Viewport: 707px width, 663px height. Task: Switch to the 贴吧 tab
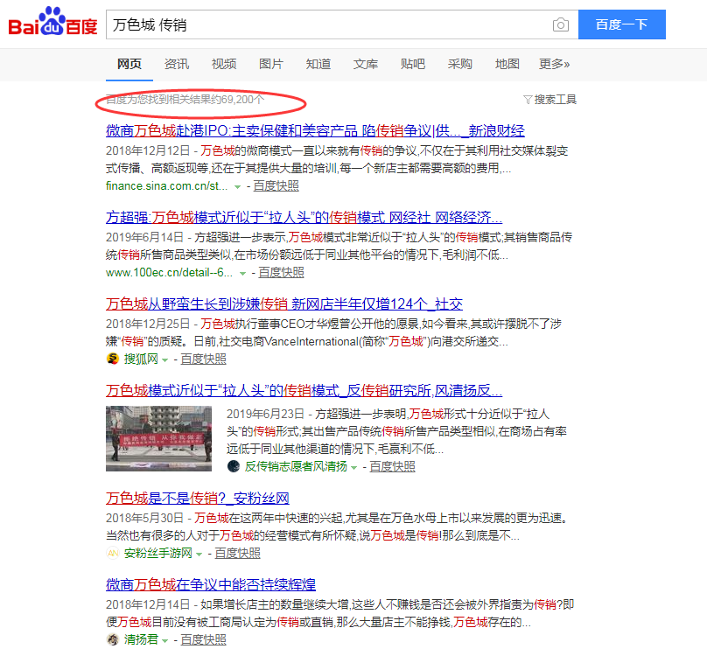click(413, 64)
